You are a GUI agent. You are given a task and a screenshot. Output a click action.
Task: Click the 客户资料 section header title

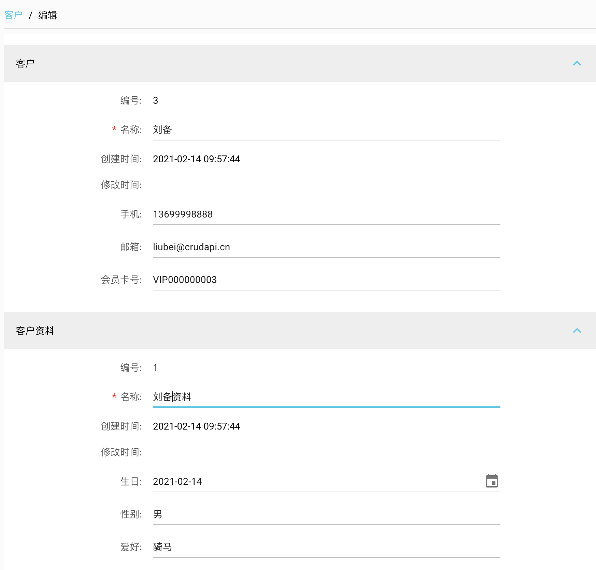coord(35,331)
